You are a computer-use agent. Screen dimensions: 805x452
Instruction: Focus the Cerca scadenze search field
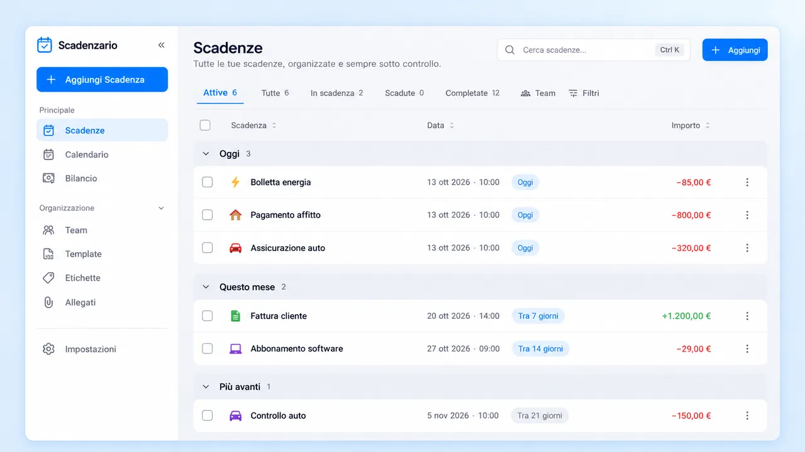[594, 50]
